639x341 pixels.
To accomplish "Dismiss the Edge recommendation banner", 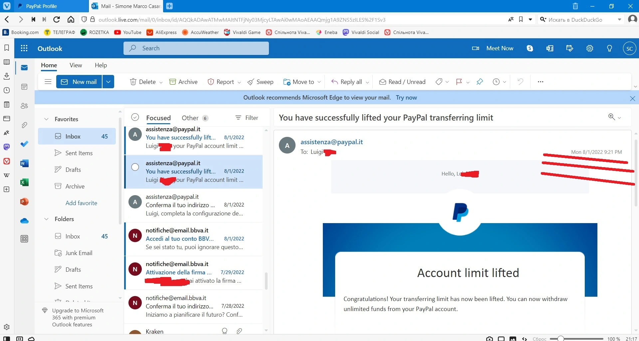I will tap(632, 98).
